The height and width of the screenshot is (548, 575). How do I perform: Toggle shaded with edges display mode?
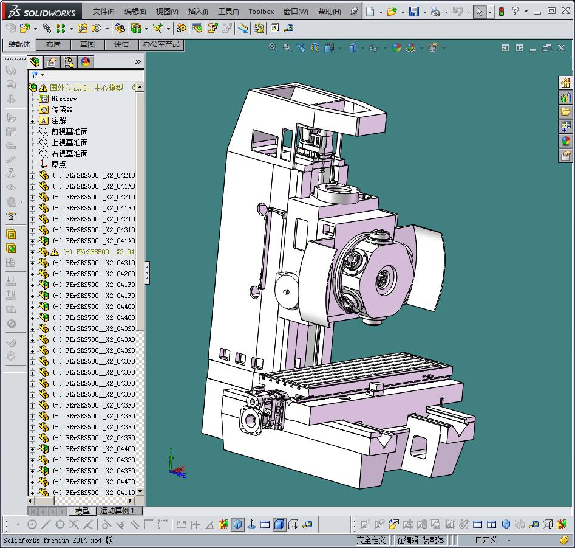pos(279,524)
